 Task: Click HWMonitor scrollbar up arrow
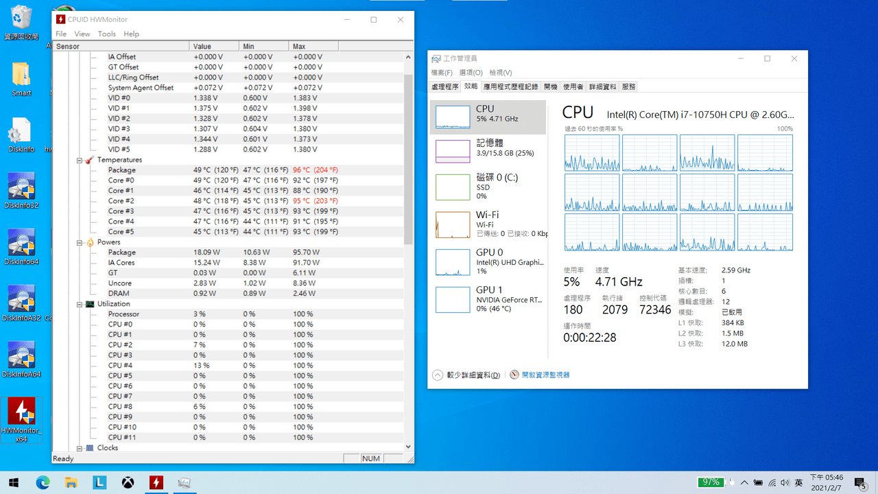click(x=409, y=58)
